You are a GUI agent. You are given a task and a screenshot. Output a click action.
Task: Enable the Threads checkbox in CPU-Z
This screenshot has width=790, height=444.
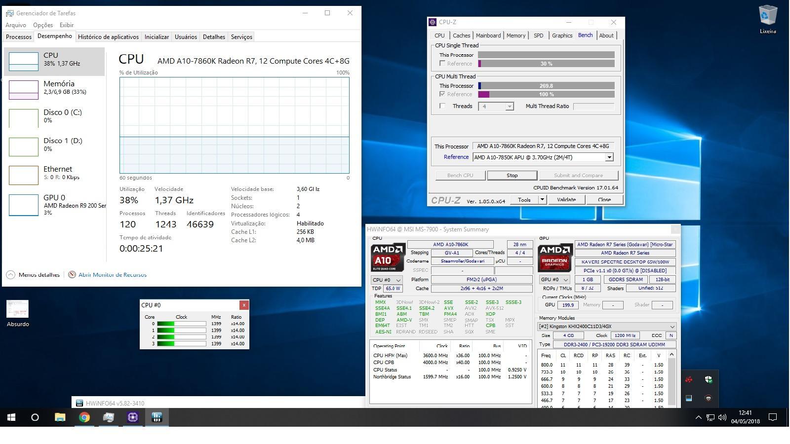point(442,106)
